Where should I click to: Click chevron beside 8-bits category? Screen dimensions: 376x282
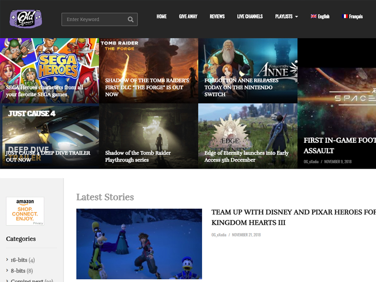pyautogui.click(x=7, y=270)
